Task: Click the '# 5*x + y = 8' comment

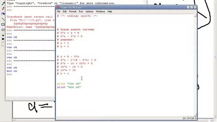Action: click(x=68, y=33)
